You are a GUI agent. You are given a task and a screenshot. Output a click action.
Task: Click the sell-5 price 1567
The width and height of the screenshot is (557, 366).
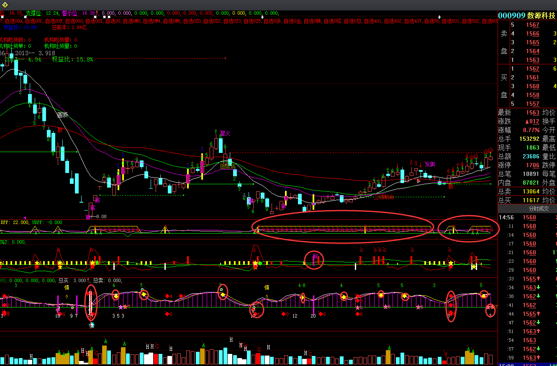click(x=533, y=25)
